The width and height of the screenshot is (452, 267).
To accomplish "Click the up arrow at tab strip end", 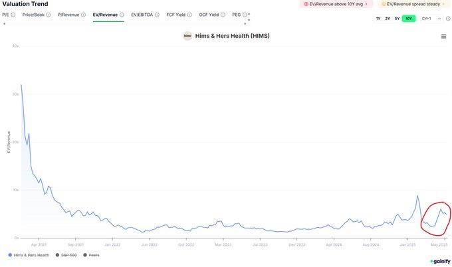I will pyautogui.click(x=249, y=14).
